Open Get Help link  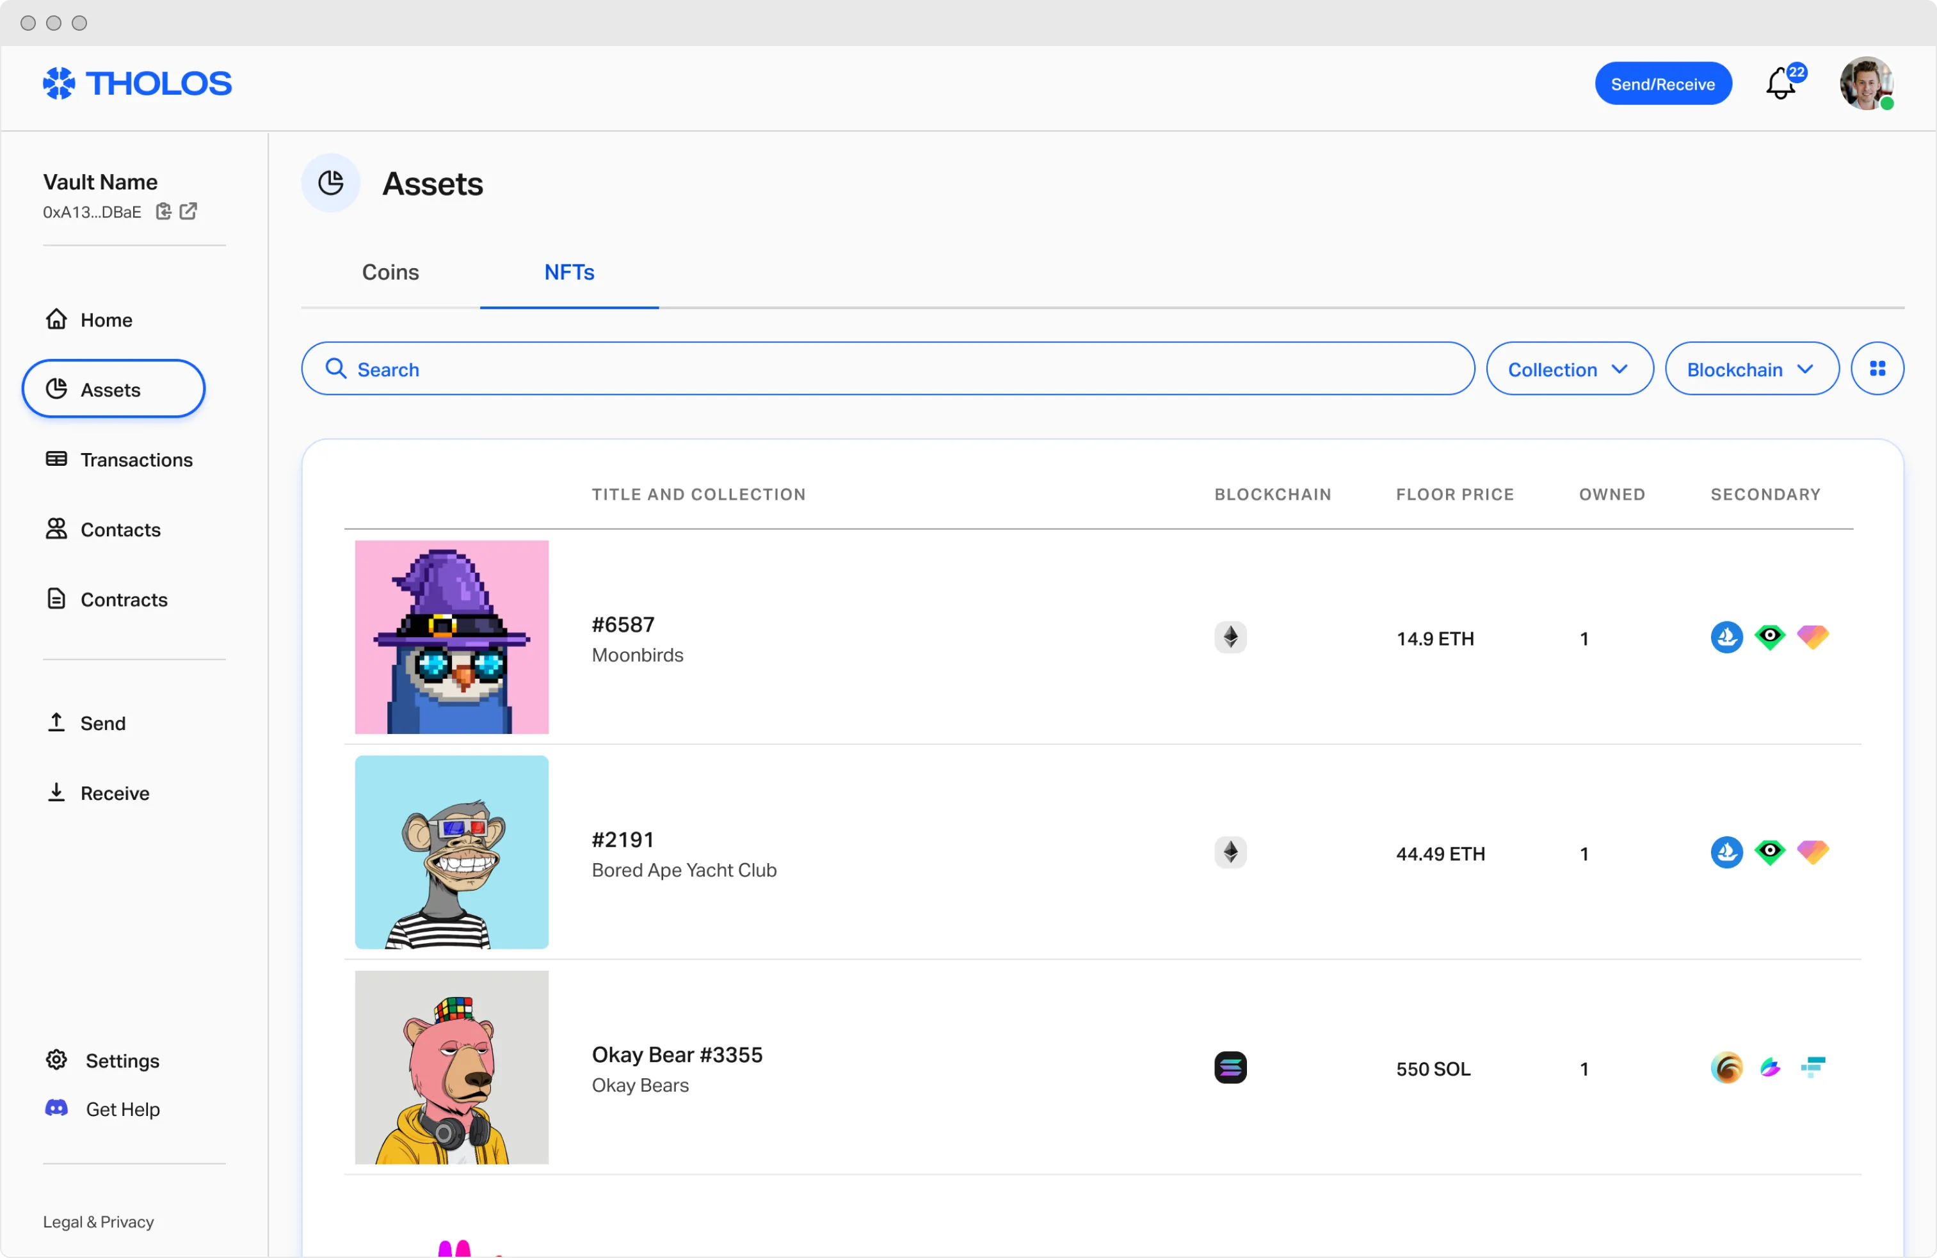pyautogui.click(x=122, y=1109)
